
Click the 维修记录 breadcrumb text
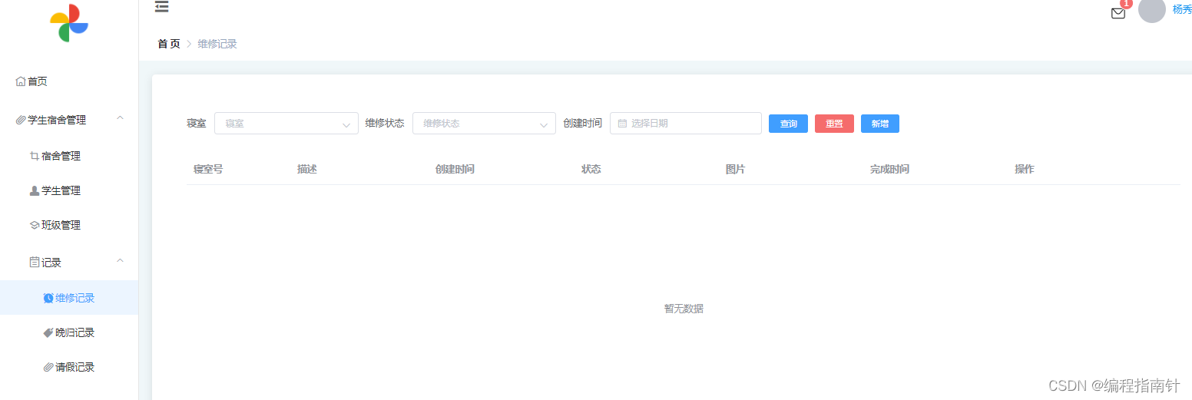tap(217, 44)
